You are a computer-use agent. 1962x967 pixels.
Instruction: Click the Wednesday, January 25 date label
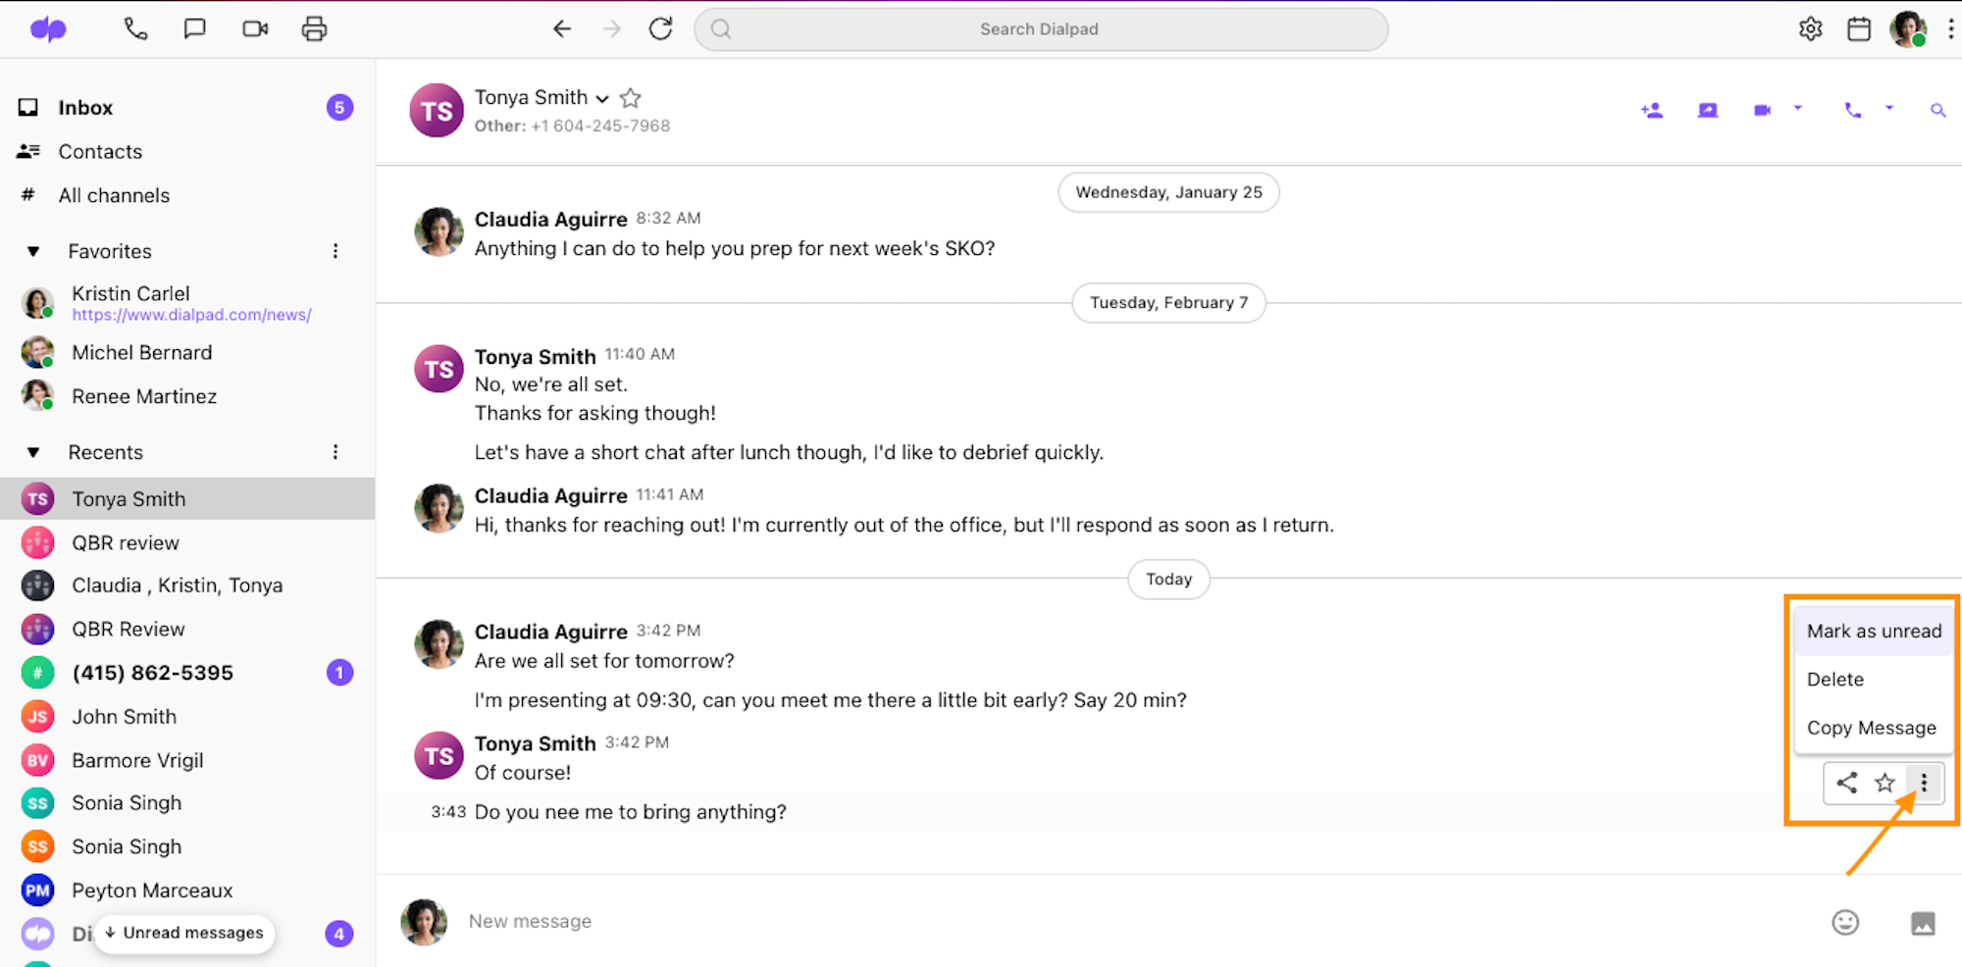[1168, 192]
